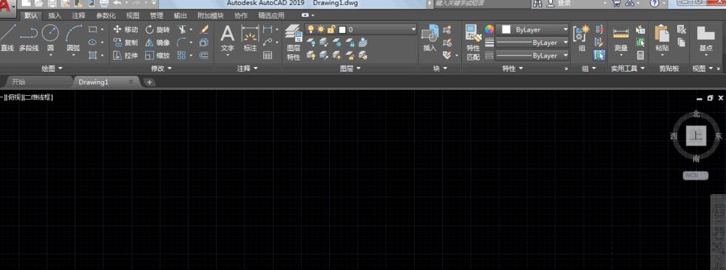Open the Rectangle tool dropdown arrow
The image size is (726, 270).
102,30
